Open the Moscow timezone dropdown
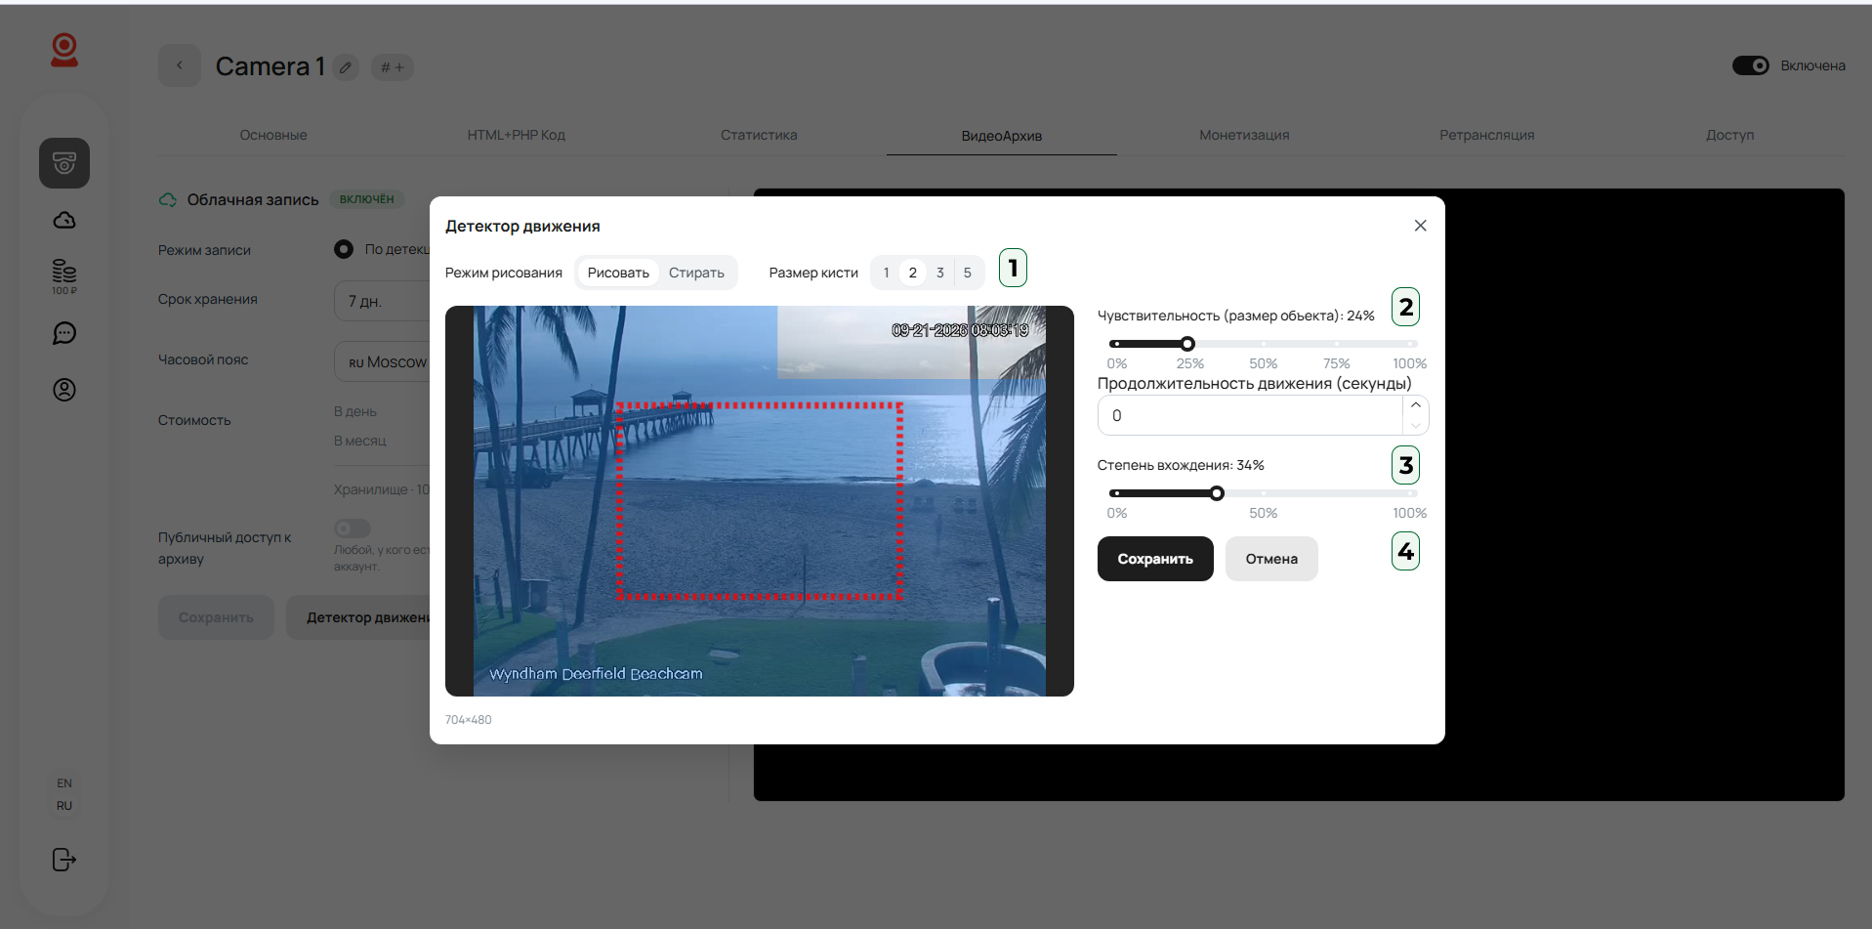The width and height of the screenshot is (1872, 929). pos(382,361)
